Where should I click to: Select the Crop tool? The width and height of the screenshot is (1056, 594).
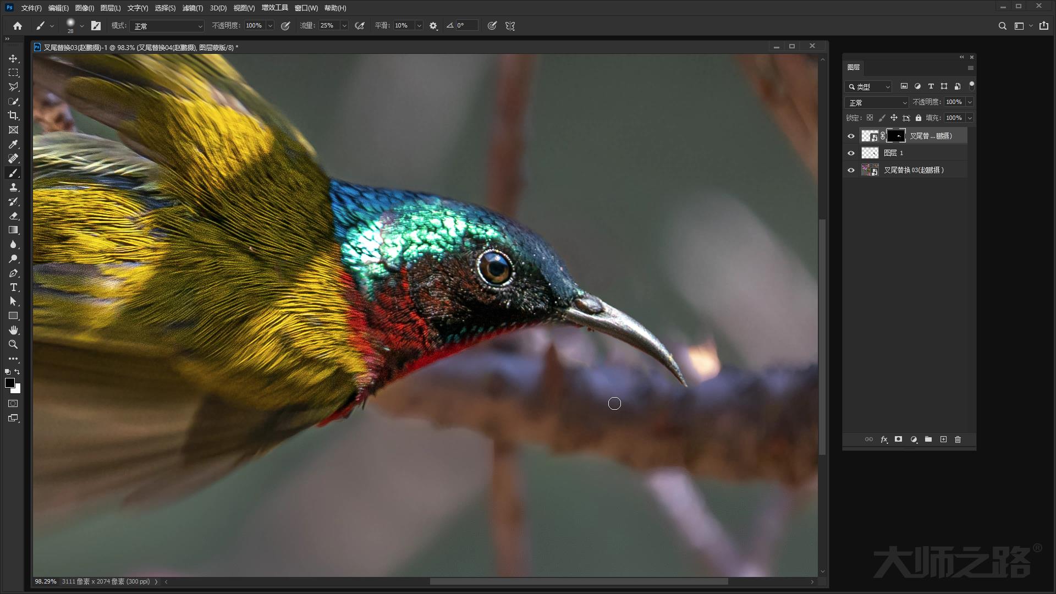pos(13,116)
